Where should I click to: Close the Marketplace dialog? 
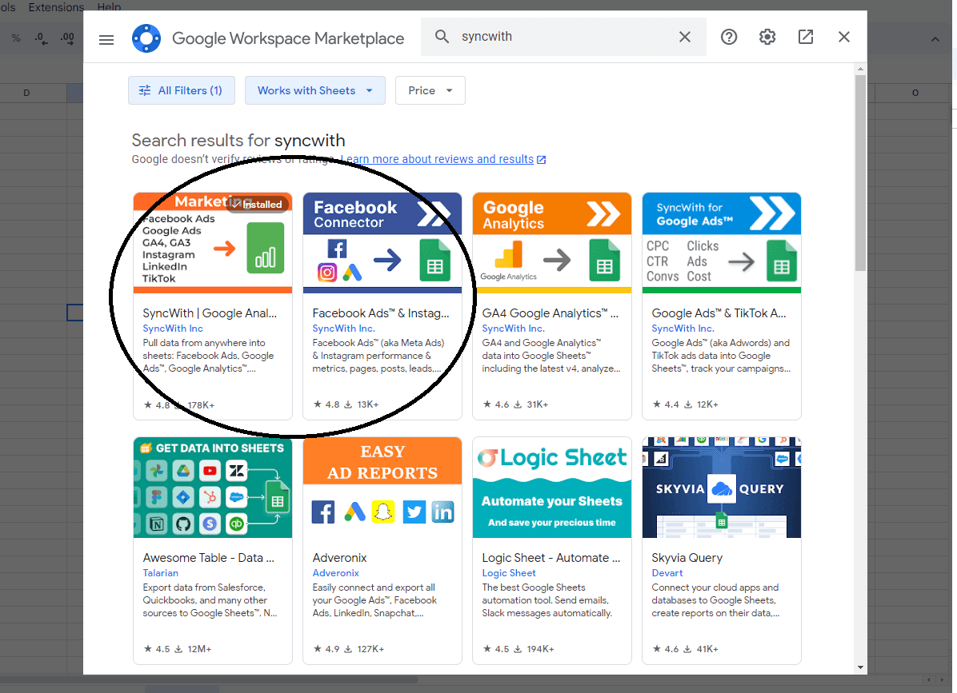[844, 37]
